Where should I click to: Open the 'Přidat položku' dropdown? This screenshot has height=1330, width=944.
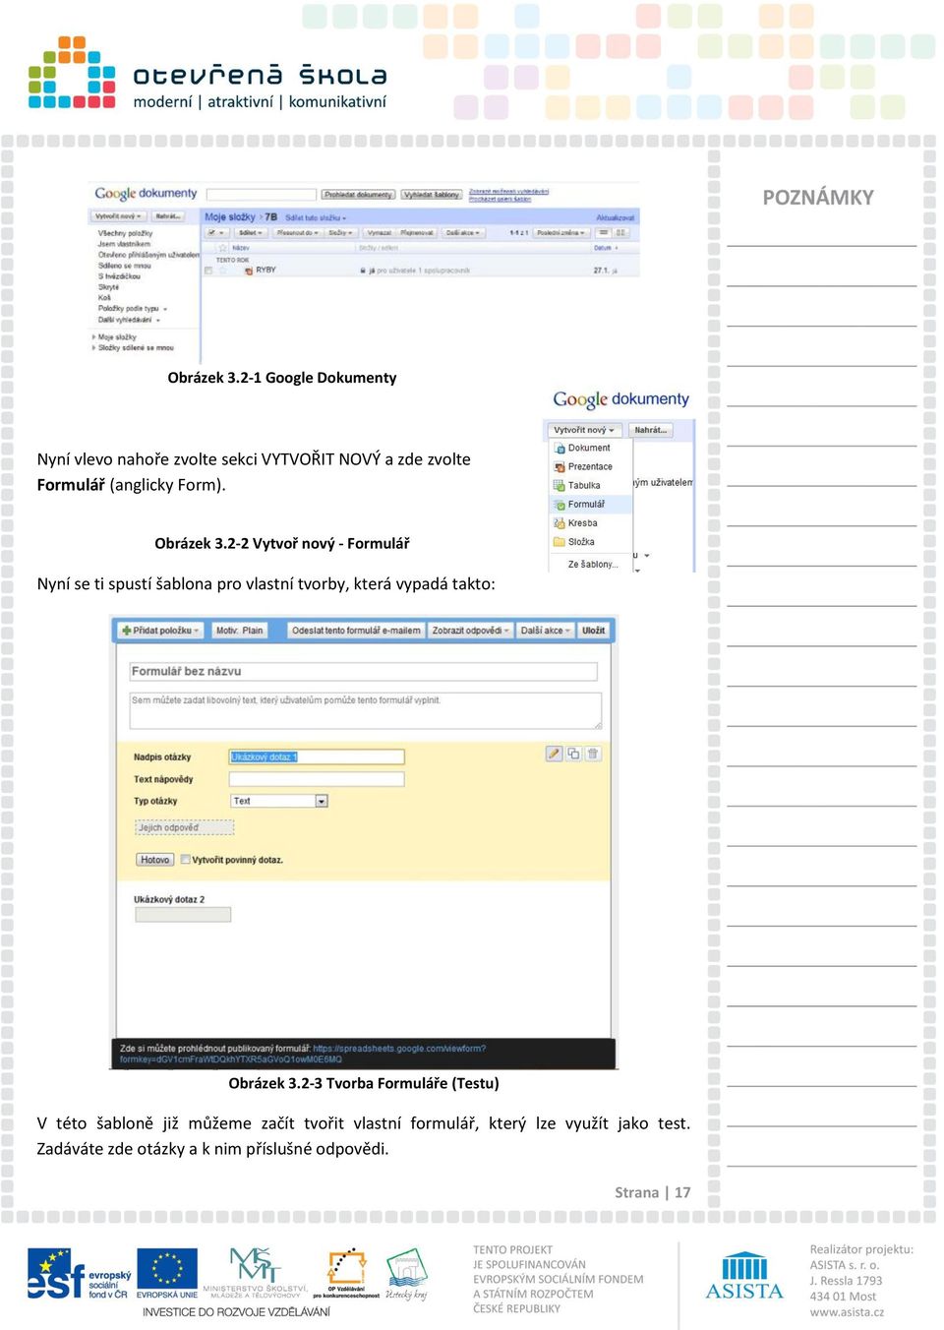[160, 631]
